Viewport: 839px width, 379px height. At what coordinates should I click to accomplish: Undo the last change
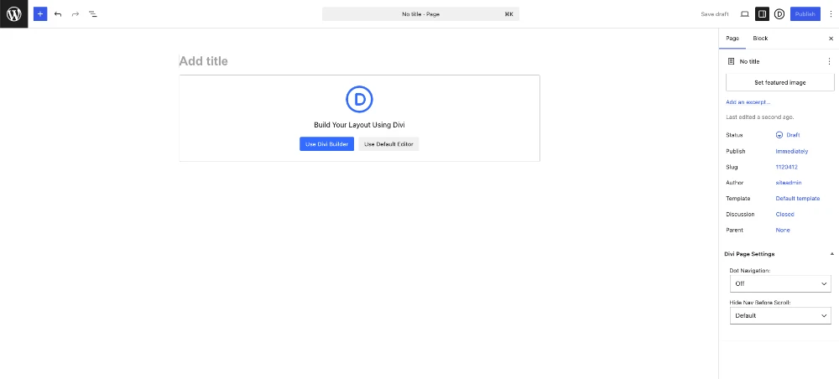58,14
